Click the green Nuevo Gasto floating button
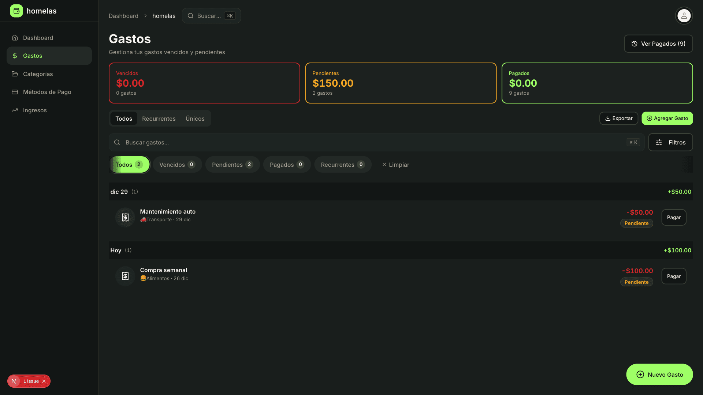 click(x=659, y=374)
